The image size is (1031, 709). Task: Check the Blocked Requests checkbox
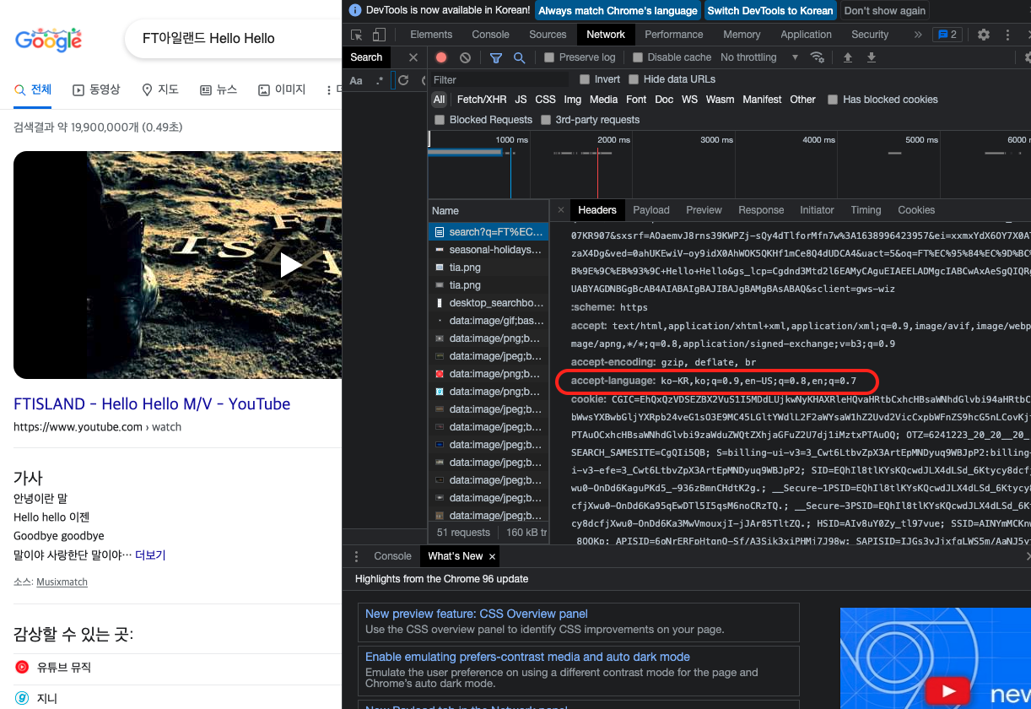coord(440,120)
